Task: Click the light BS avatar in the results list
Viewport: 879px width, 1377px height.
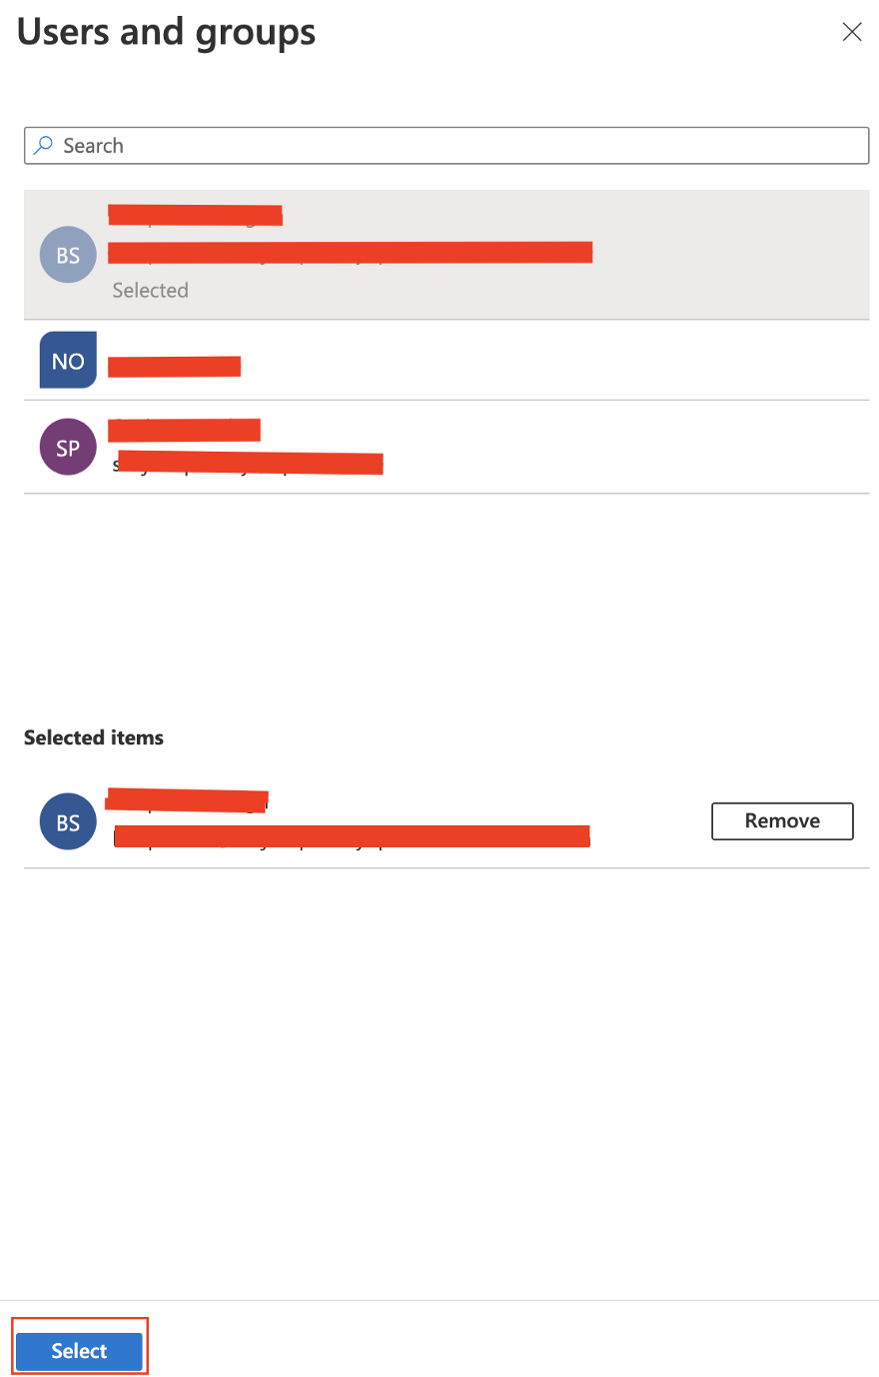Action: (x=68, y=255)
